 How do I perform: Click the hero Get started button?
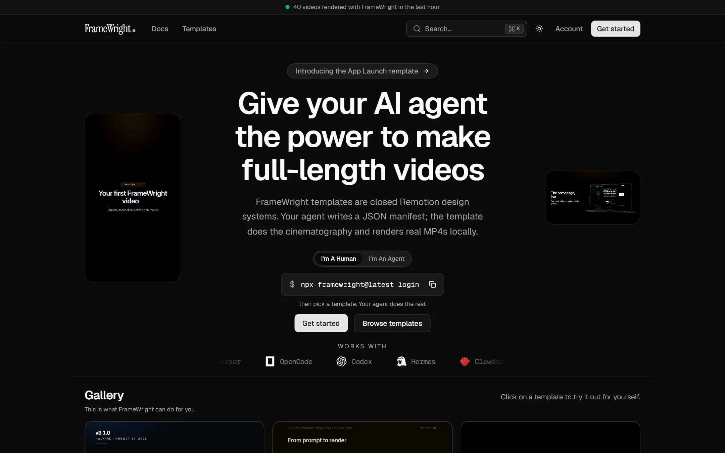[321, 323]
